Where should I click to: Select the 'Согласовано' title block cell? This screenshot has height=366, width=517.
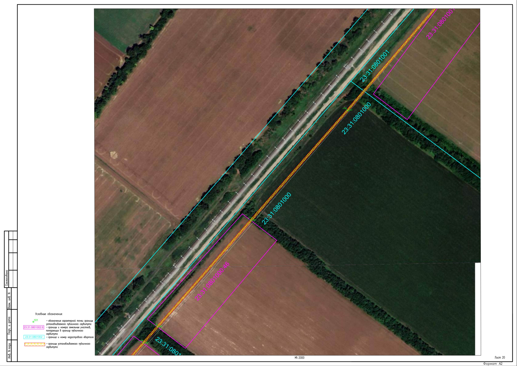pyautogui.click(x=7, y=278)
